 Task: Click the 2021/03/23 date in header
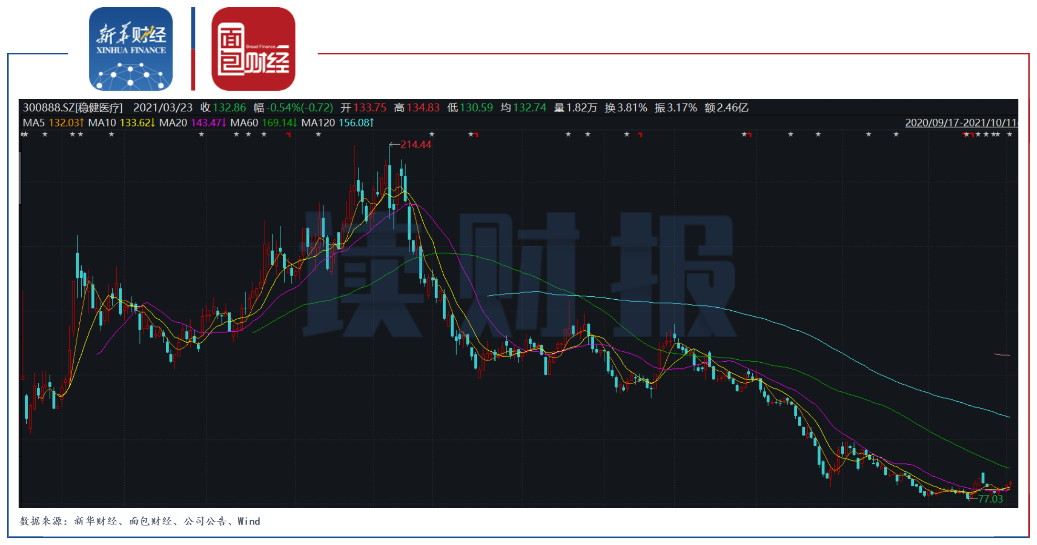[162, 108]
